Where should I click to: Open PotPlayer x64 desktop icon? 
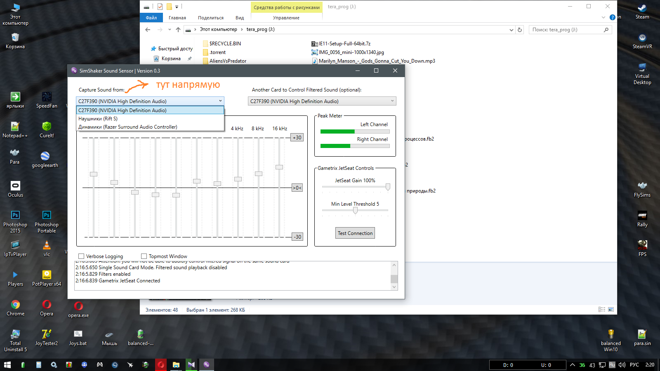47,278
